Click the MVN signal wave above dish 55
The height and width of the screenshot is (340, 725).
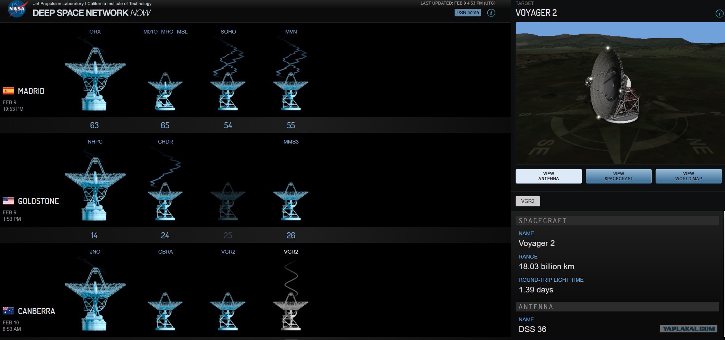point(291,57)
